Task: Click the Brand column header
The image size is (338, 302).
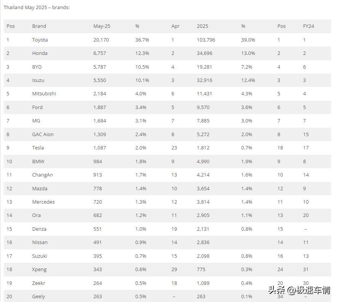Action: pos(39,26)
